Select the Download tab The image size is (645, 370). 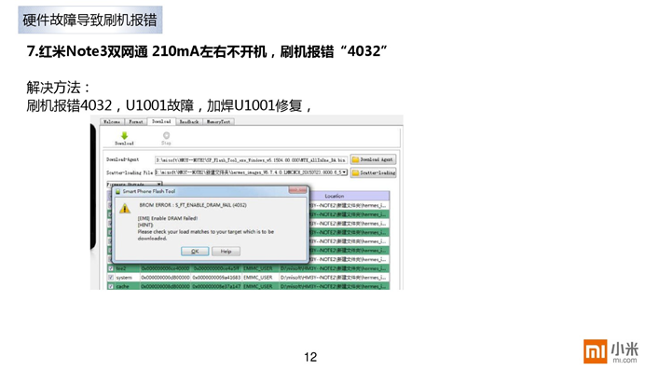[x=161, y=121]
